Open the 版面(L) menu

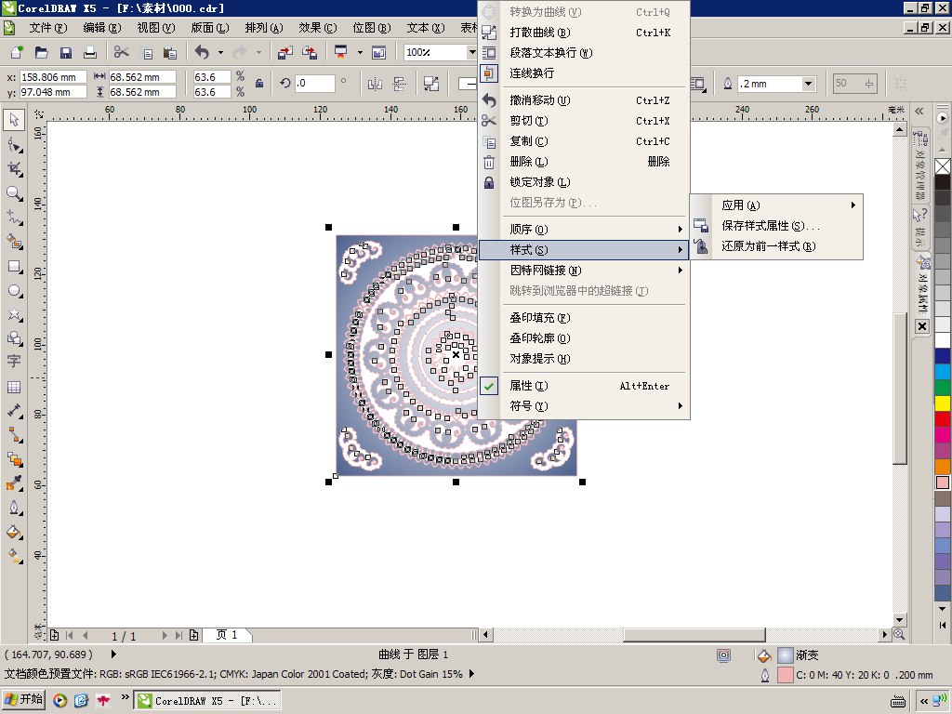point(210,28)
